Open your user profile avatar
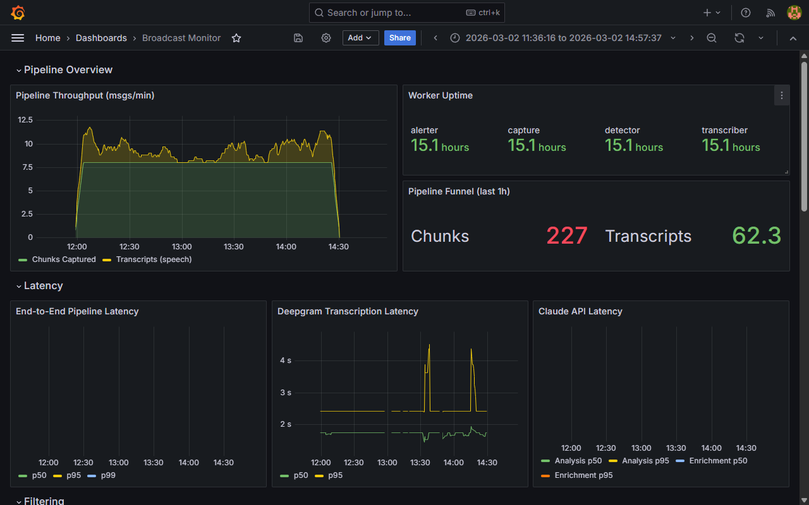The width and height of the screenshot is (809, 505). click(x=794, y=12)
